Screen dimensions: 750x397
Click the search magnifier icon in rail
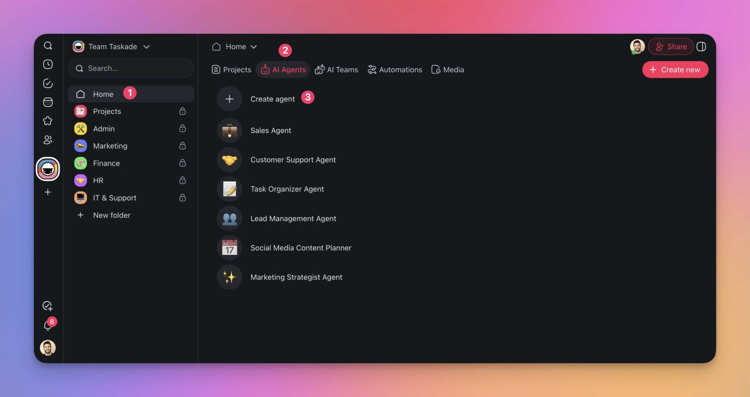pyautogui.click(x=48, y=46)
